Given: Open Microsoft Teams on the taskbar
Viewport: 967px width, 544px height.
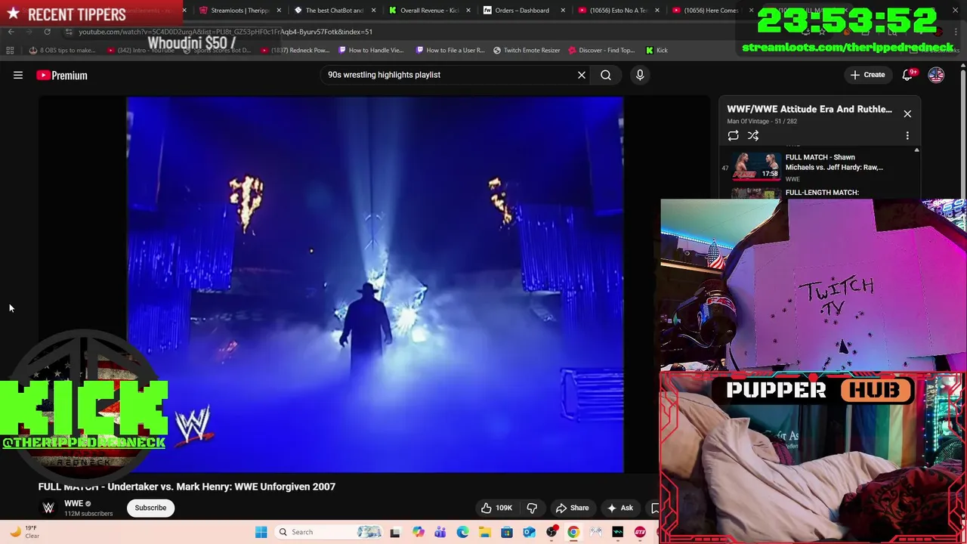Looking at the screenshot, I should coord(440,532).
